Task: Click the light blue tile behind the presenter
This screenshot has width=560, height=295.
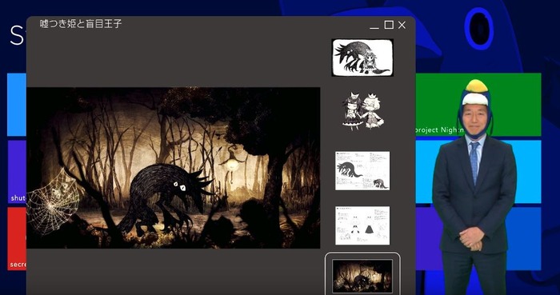Action: click(478, 172)
